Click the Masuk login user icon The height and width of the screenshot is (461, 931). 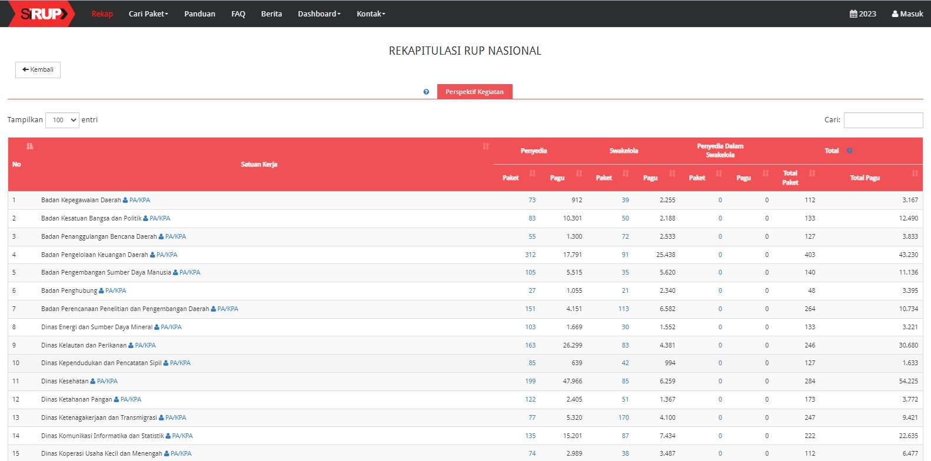click(895, 14)
